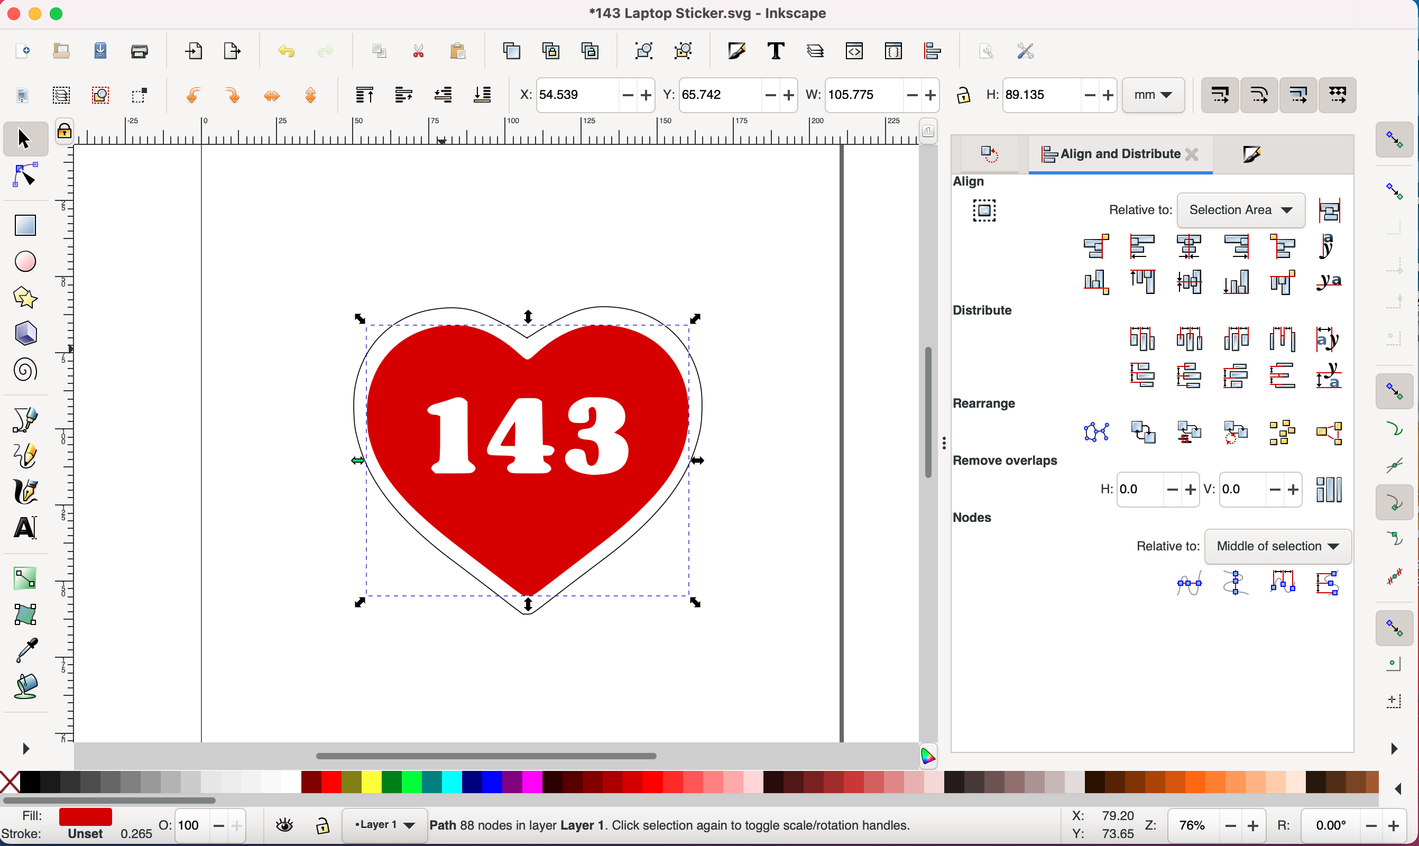Click the rotation R input field

pos(1330,825)
